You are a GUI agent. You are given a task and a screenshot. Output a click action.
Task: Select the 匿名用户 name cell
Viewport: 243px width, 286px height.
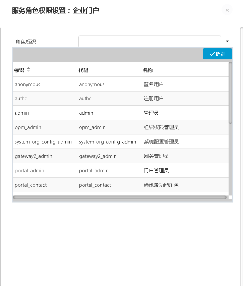tap(154, 84)
